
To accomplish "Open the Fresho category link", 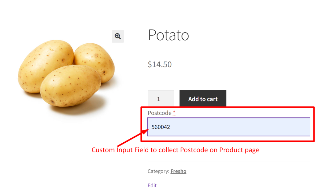I will point(178,171).
